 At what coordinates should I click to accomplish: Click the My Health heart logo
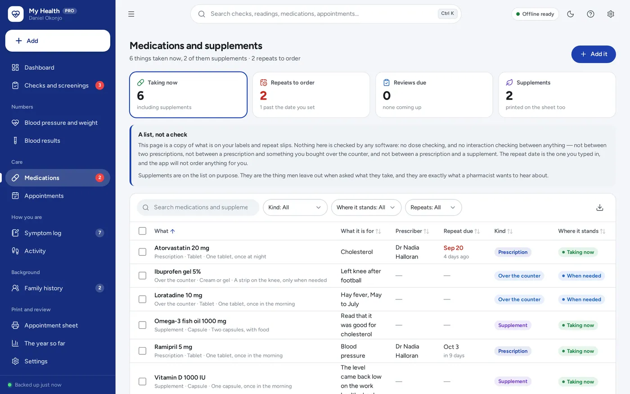pos(16,14)
